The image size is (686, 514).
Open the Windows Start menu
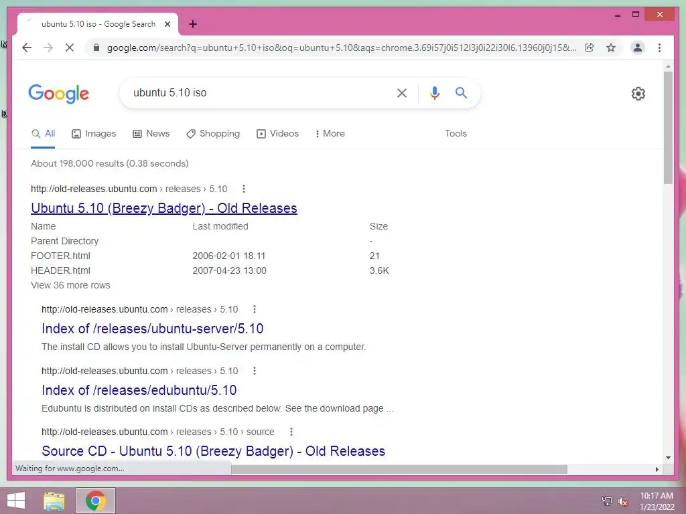pos(16,501)
